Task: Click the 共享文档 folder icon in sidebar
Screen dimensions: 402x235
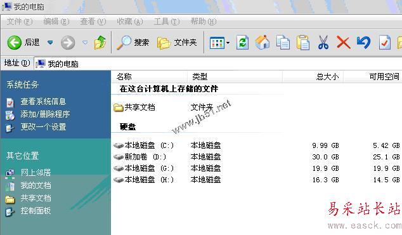Action: (x=10, y=199)
